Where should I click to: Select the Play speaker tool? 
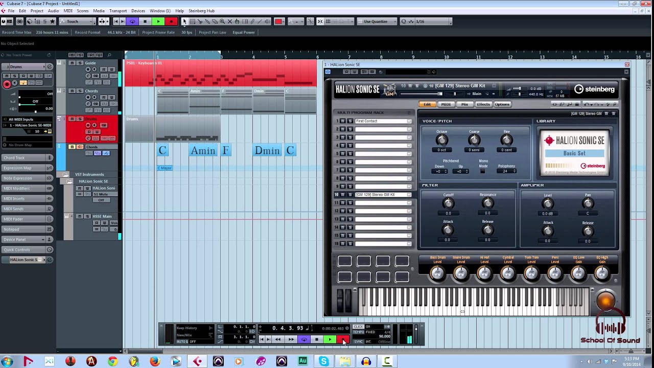(267, 21)
